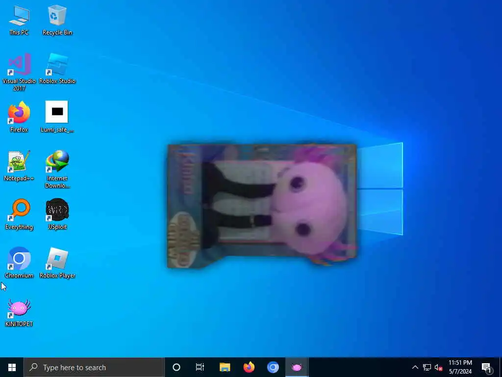The image size is (502, 377).
Task: Open the Action Center notifications icon
Action: (487, 367)
